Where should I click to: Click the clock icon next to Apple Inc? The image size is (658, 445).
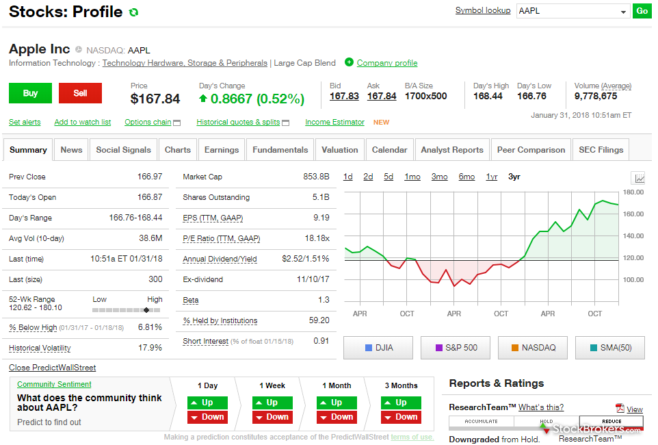79,49
